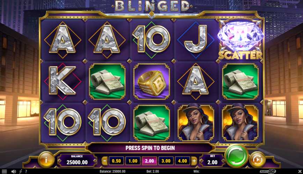Close the game with the bottom-right X
Screen dimensions: 303x174
click(x=300, y=171)
